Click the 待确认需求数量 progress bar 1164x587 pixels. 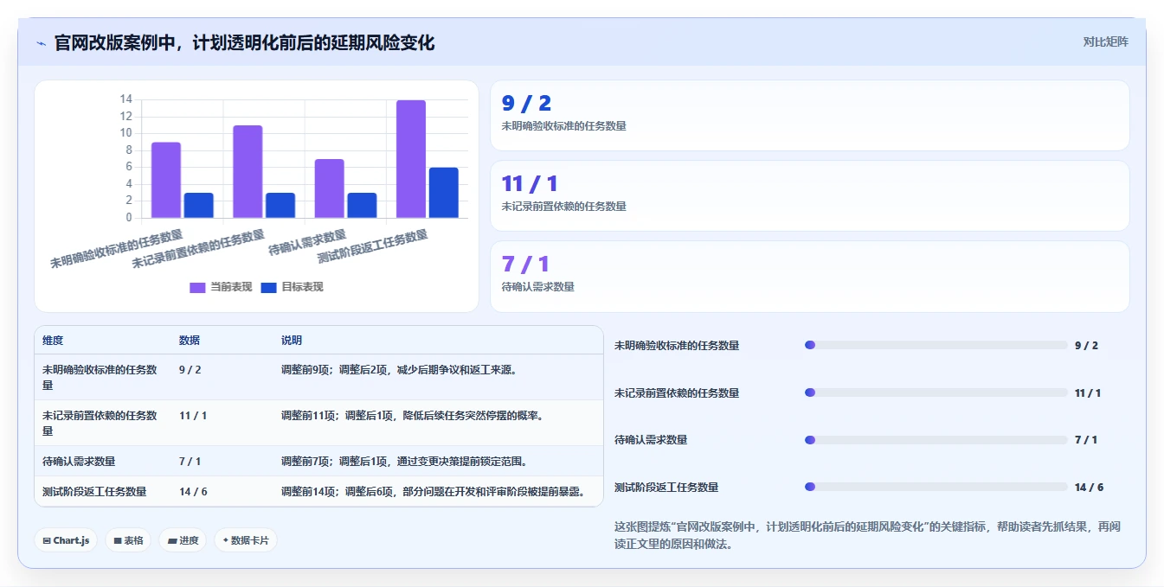point(936,440)
